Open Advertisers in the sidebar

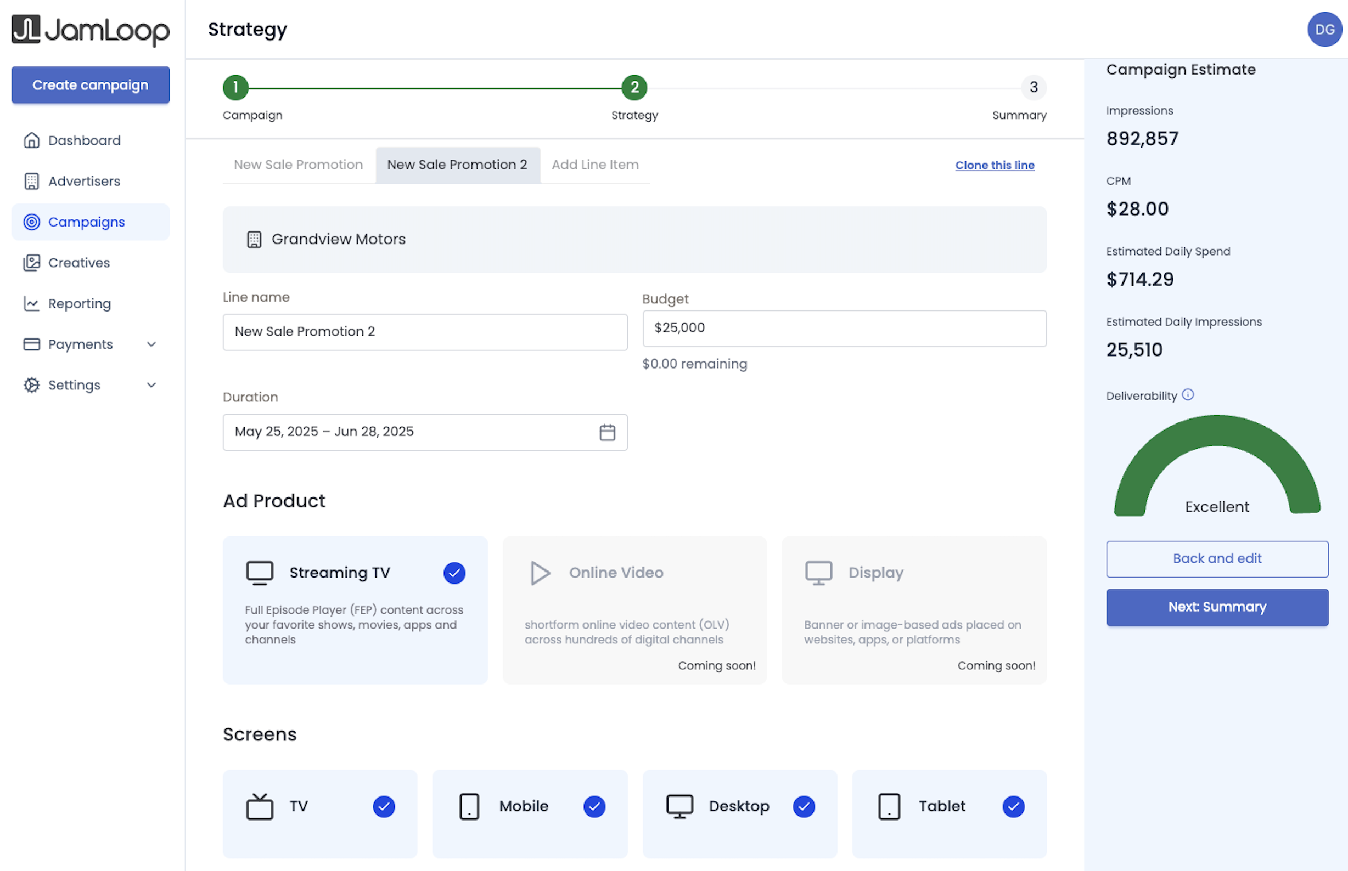pyautogui.click(x=91, y=181)
